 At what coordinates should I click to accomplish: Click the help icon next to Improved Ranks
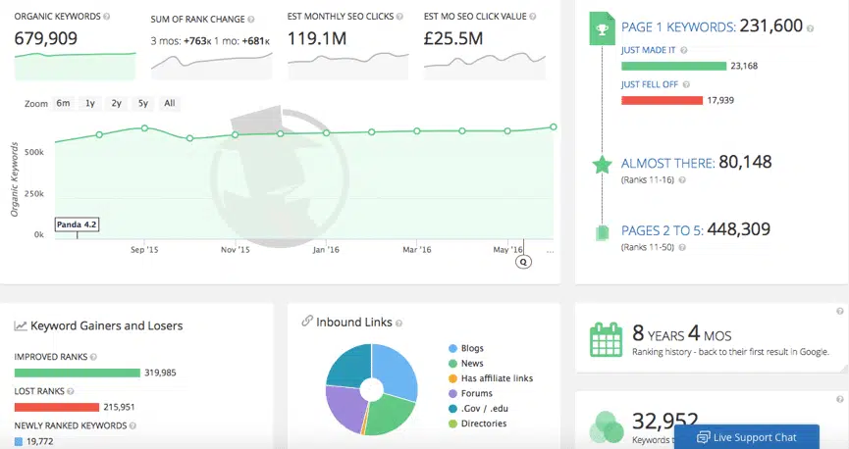pos(93,357)
